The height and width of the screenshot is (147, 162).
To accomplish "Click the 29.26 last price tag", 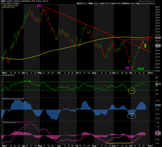I will tap(158, 46).
